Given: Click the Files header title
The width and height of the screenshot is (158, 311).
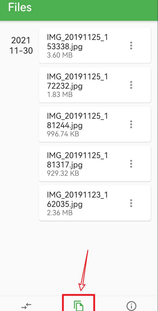Looking at the screenshot, I should tap(20, 7).
